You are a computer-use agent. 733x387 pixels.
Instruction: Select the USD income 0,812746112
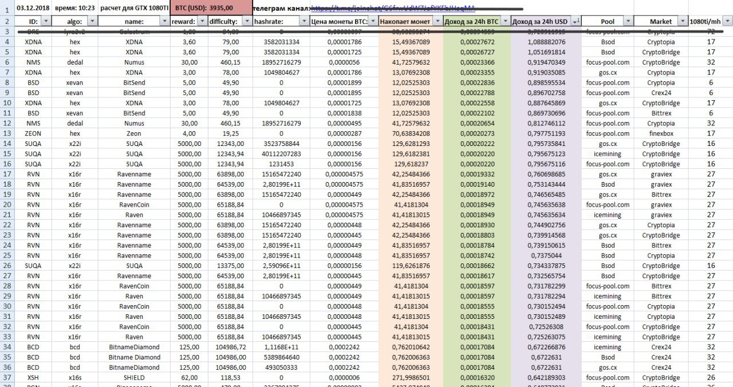tap(546, 123)
